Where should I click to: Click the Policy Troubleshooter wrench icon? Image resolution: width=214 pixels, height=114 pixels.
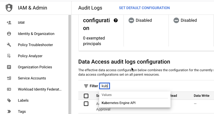click(9, 45)
